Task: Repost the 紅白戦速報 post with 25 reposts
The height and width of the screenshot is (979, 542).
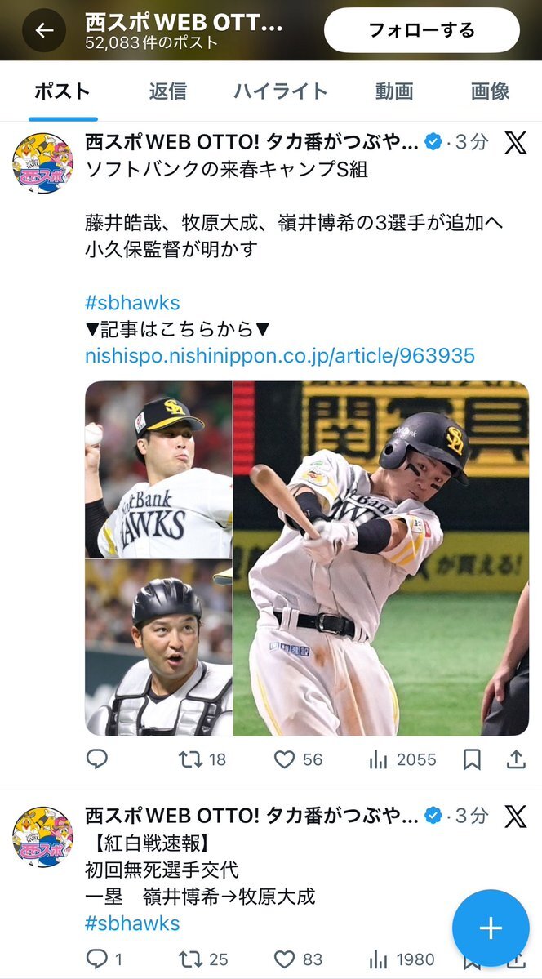Action: point(203,959)
